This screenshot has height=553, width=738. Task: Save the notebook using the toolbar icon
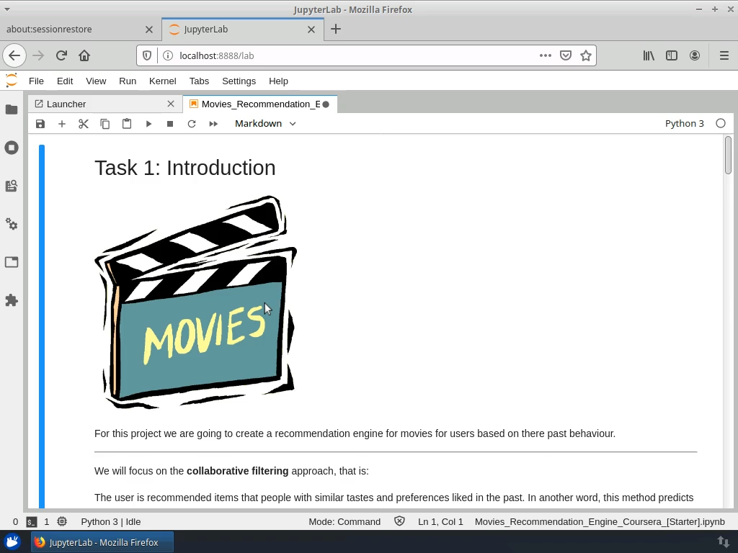click(x=40, y=123)
